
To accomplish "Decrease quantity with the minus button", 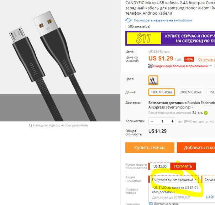I will coord(152,121).
